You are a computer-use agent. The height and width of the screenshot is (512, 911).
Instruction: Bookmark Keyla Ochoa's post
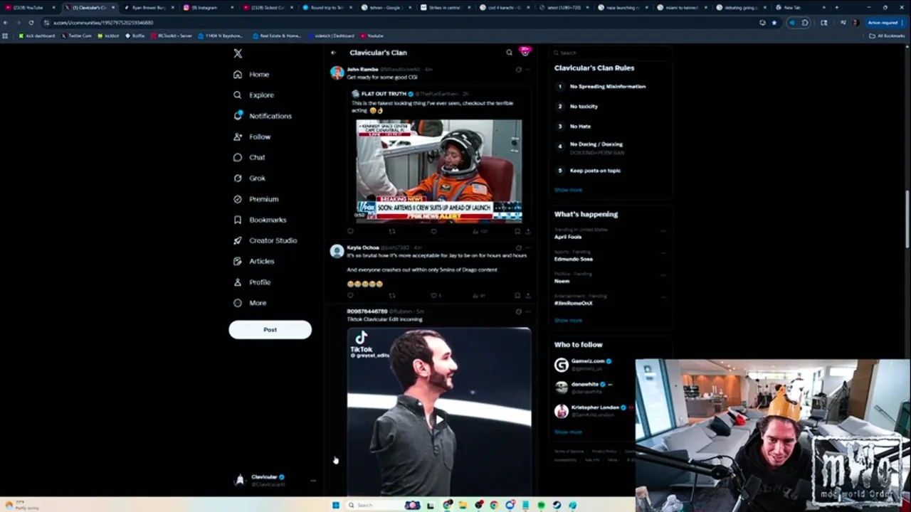[x=517, y=295]
